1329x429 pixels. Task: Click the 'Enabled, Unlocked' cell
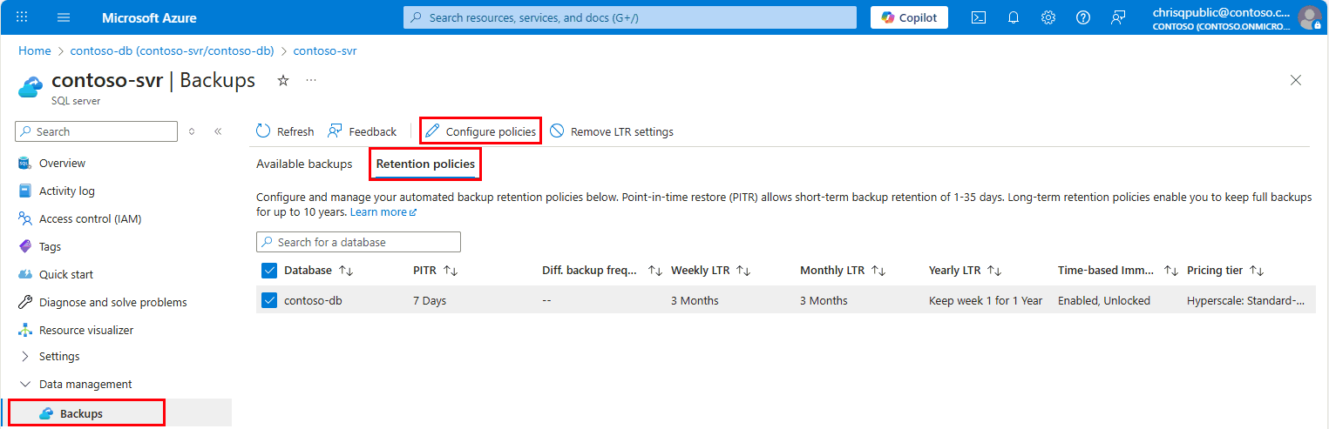[x=1104, y=300]
